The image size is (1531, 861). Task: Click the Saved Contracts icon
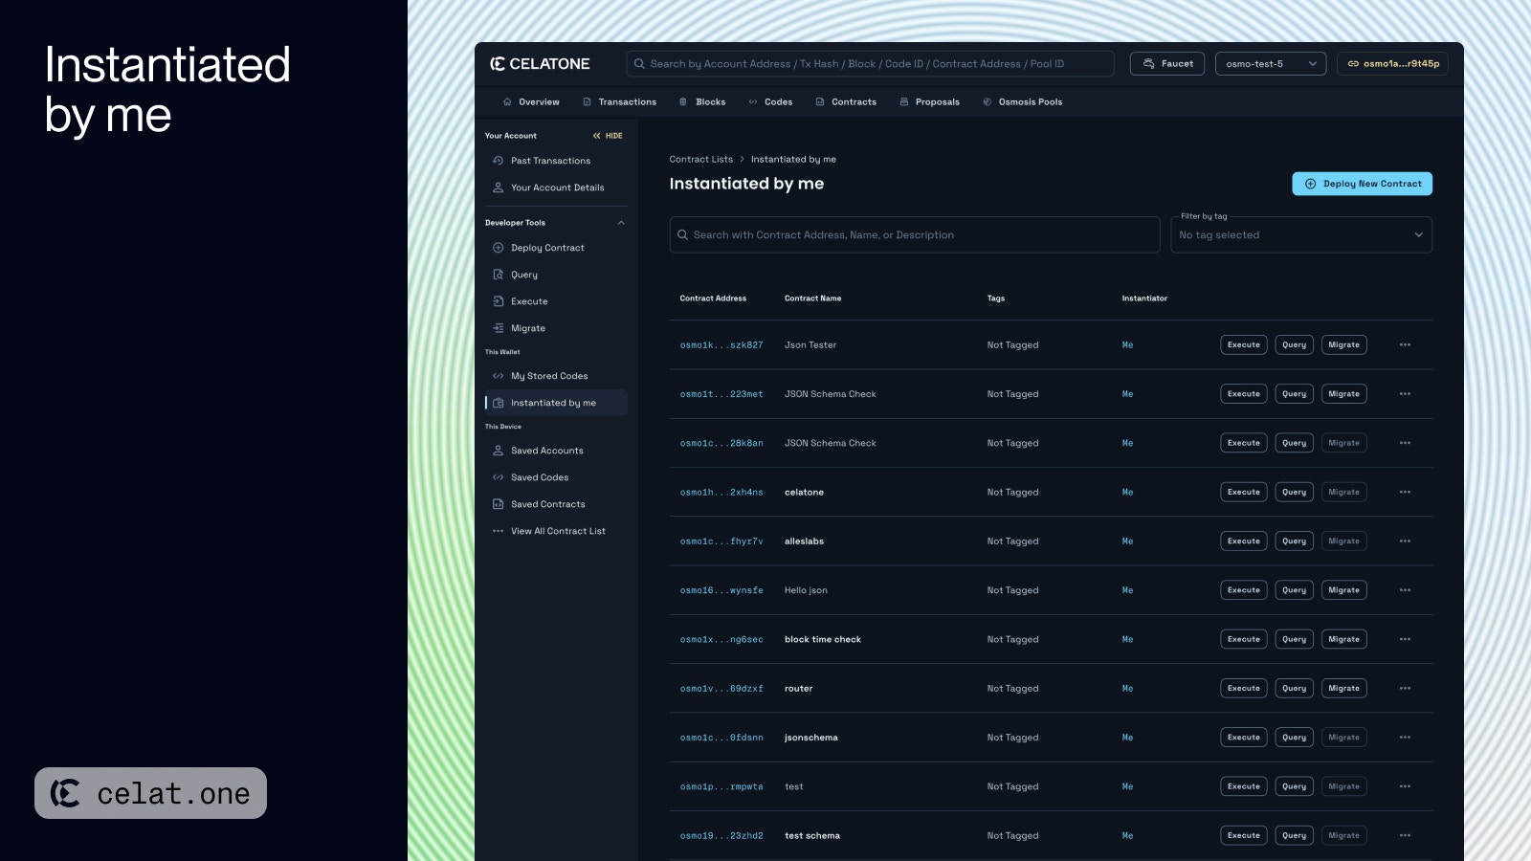coord(498,504)
